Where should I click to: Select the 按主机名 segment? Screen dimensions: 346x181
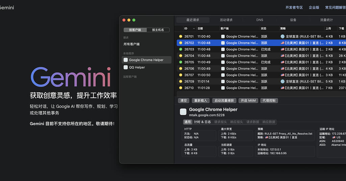[x=158, y=30]
